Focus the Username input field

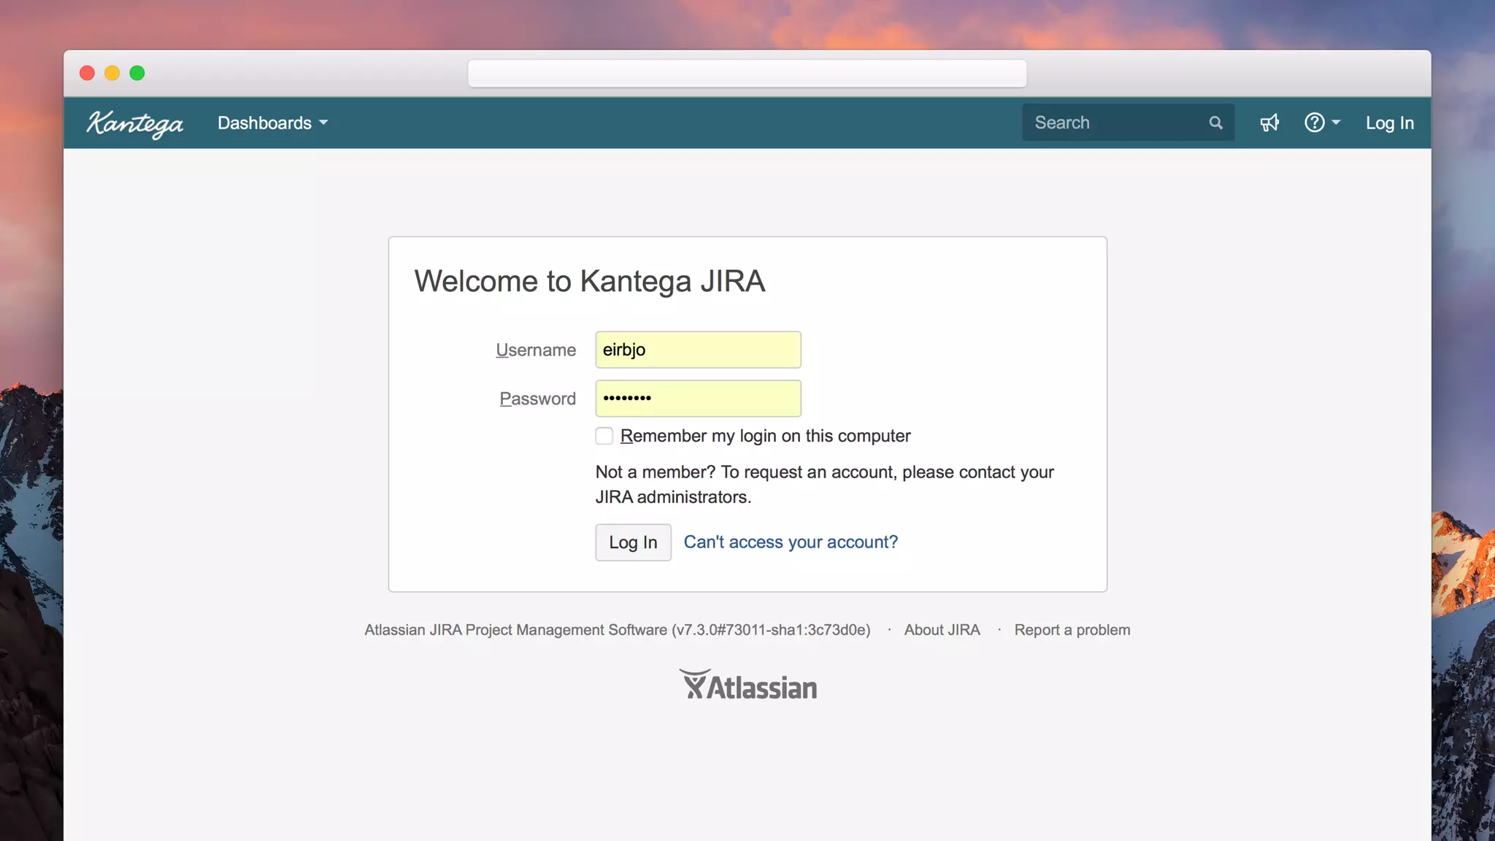click(x=698, y=350)
